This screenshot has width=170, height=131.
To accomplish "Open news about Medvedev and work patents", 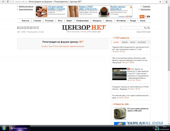I will click(x=130, y=88).
